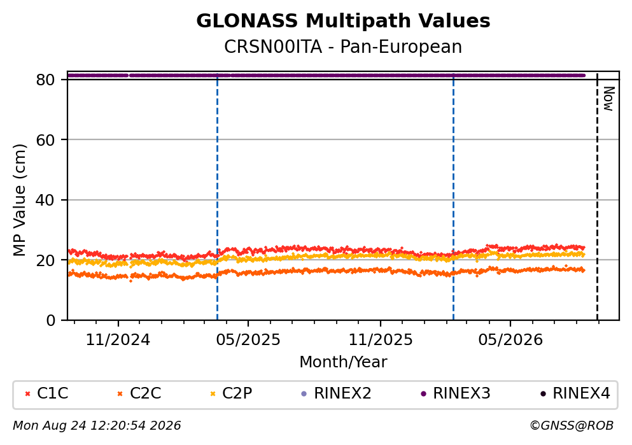Click the 20 y-axis tick label
The height and width of the screenshot is (445, 632).
click(x=45, y=260)
